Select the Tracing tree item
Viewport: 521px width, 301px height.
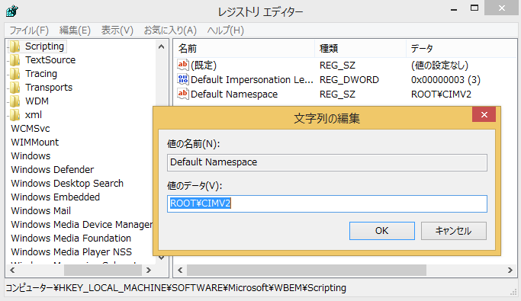41,74
